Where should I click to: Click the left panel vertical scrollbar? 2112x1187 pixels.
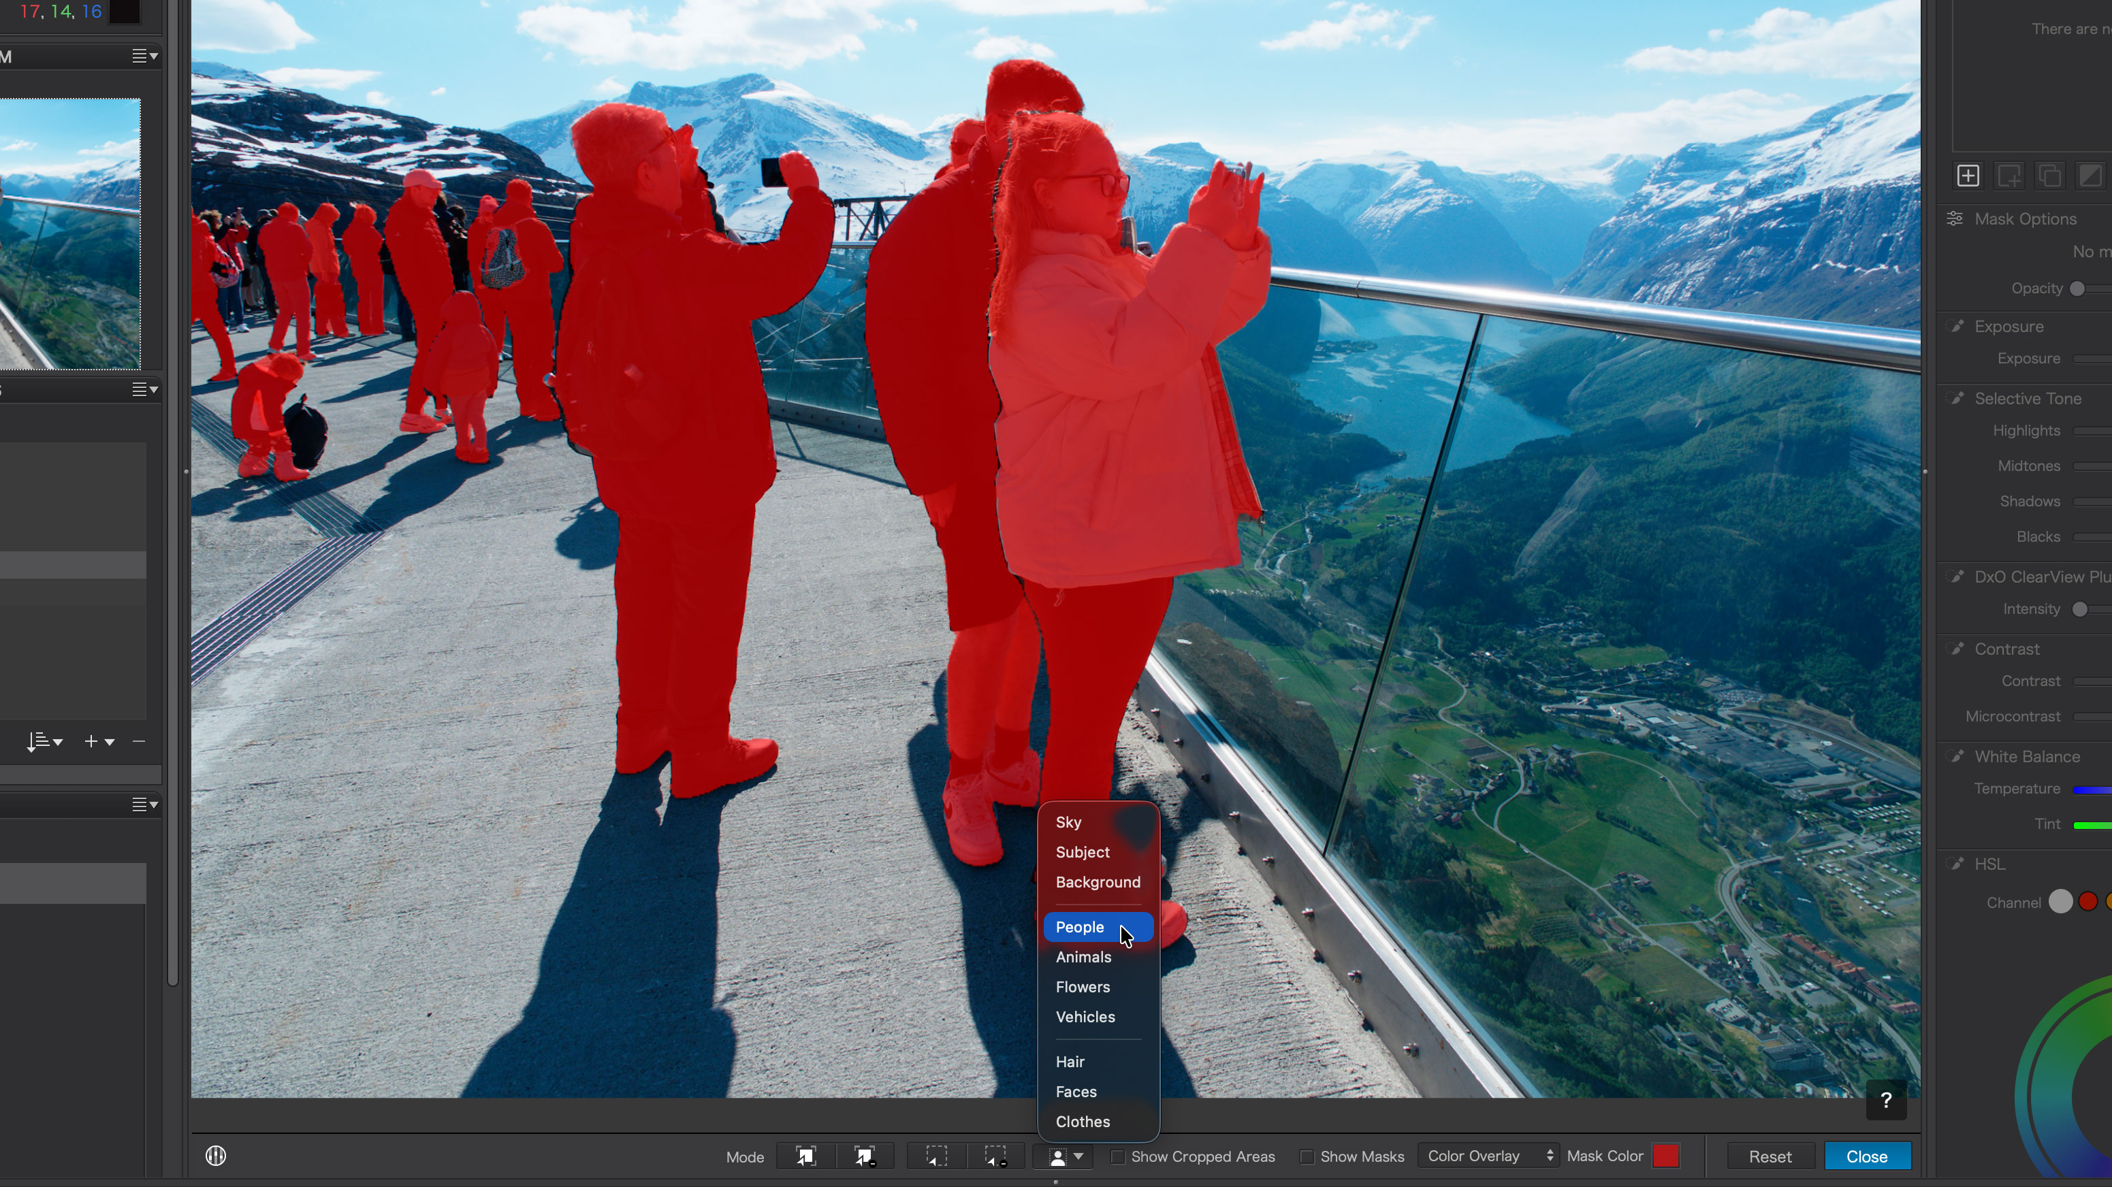tap(172, 492)
